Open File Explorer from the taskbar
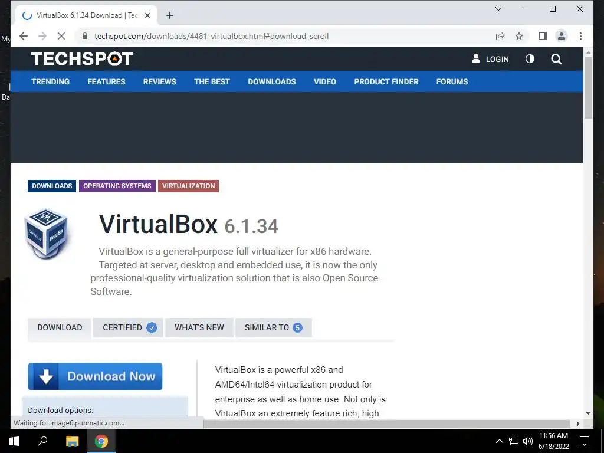 [72, 441]
